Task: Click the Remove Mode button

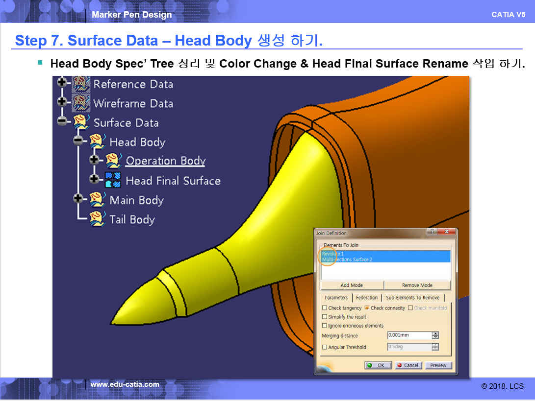Action: (x=417, y=285)
